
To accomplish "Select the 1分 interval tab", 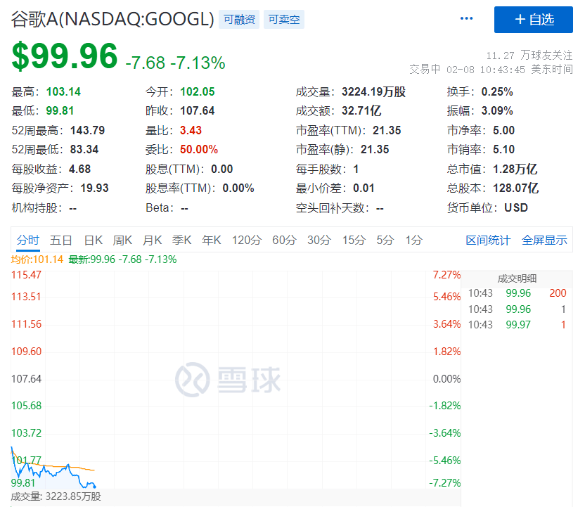I will 413,240.
